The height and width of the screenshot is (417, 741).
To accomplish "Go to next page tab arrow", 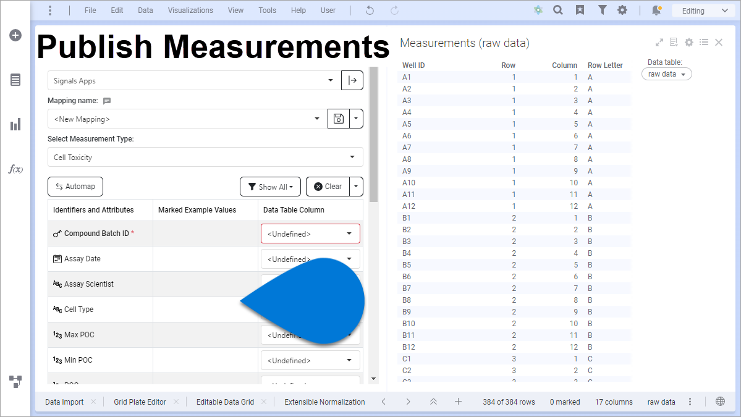I will click(408, 402).
